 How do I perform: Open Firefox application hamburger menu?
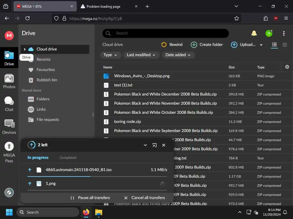286,18
